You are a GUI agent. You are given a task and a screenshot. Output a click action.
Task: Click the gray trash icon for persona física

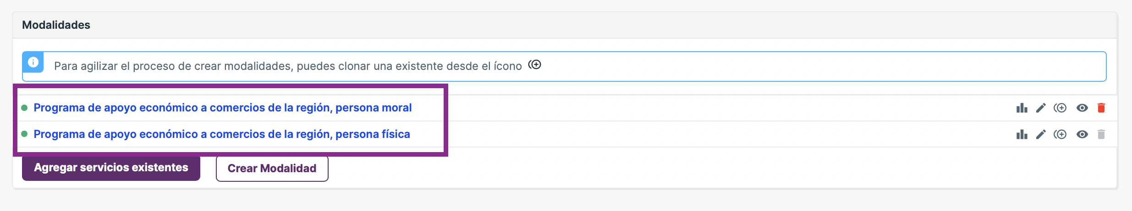coord(1101,134)
